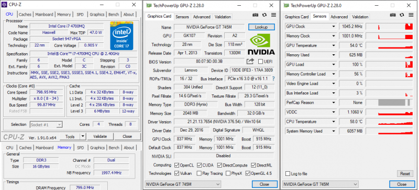Click the GPU-Z Graphics Card window title icon

pos(149,5)
